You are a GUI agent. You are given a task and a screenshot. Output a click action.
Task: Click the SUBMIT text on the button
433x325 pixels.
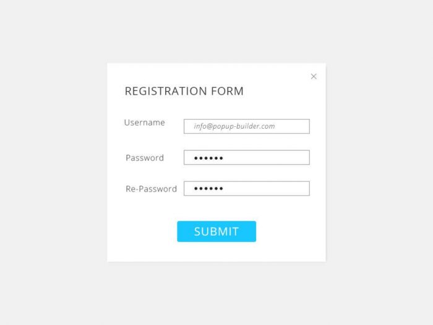click(x=216, y=232)
